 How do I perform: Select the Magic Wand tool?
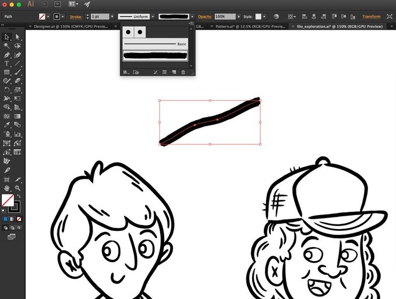[x=6, y=45]
